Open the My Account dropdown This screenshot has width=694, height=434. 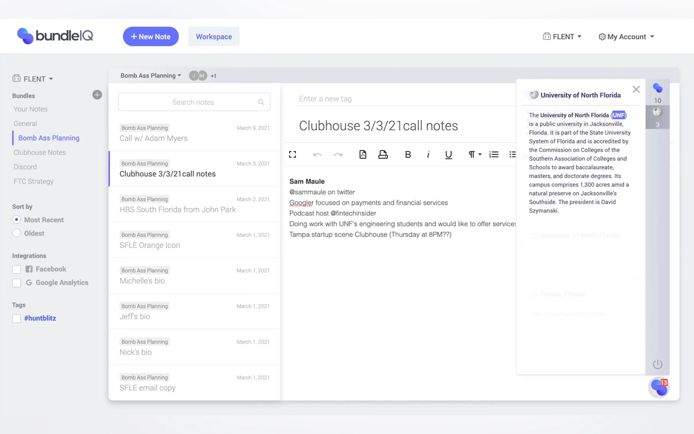pos(626,37)
